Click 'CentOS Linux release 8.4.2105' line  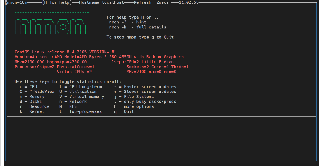pos(51,52)
